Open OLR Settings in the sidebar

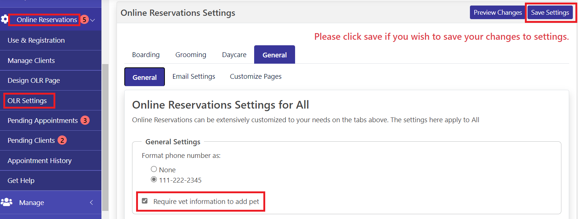coord(27,100)
